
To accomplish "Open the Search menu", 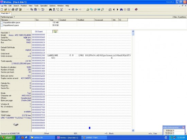I will pos(16,6).
